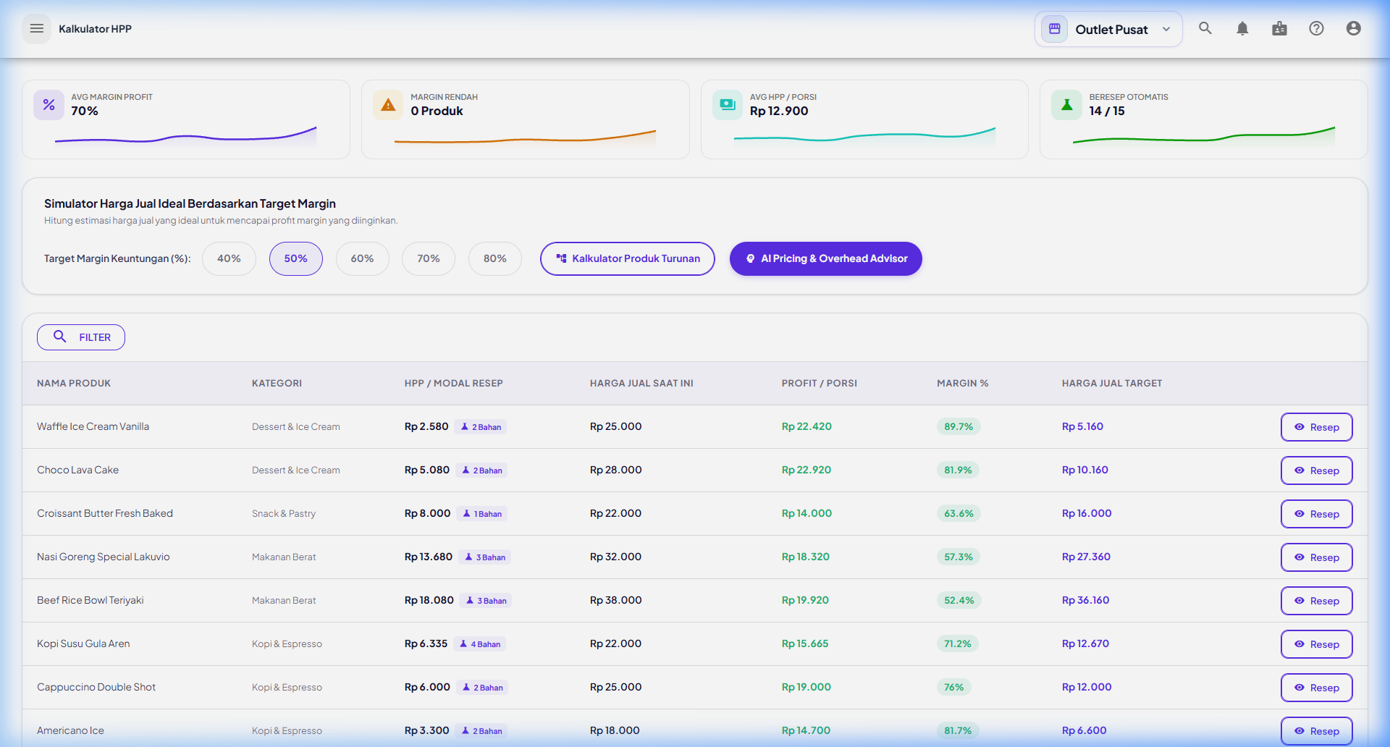Sort by HARGA JUAL TARGET column header
This screenshot has height=747, width=1390.
(1112, 383)
